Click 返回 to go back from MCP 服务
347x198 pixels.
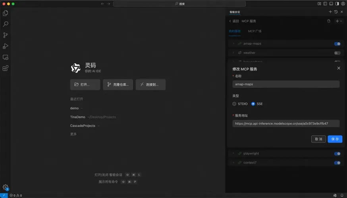click(x=234, y=21)
